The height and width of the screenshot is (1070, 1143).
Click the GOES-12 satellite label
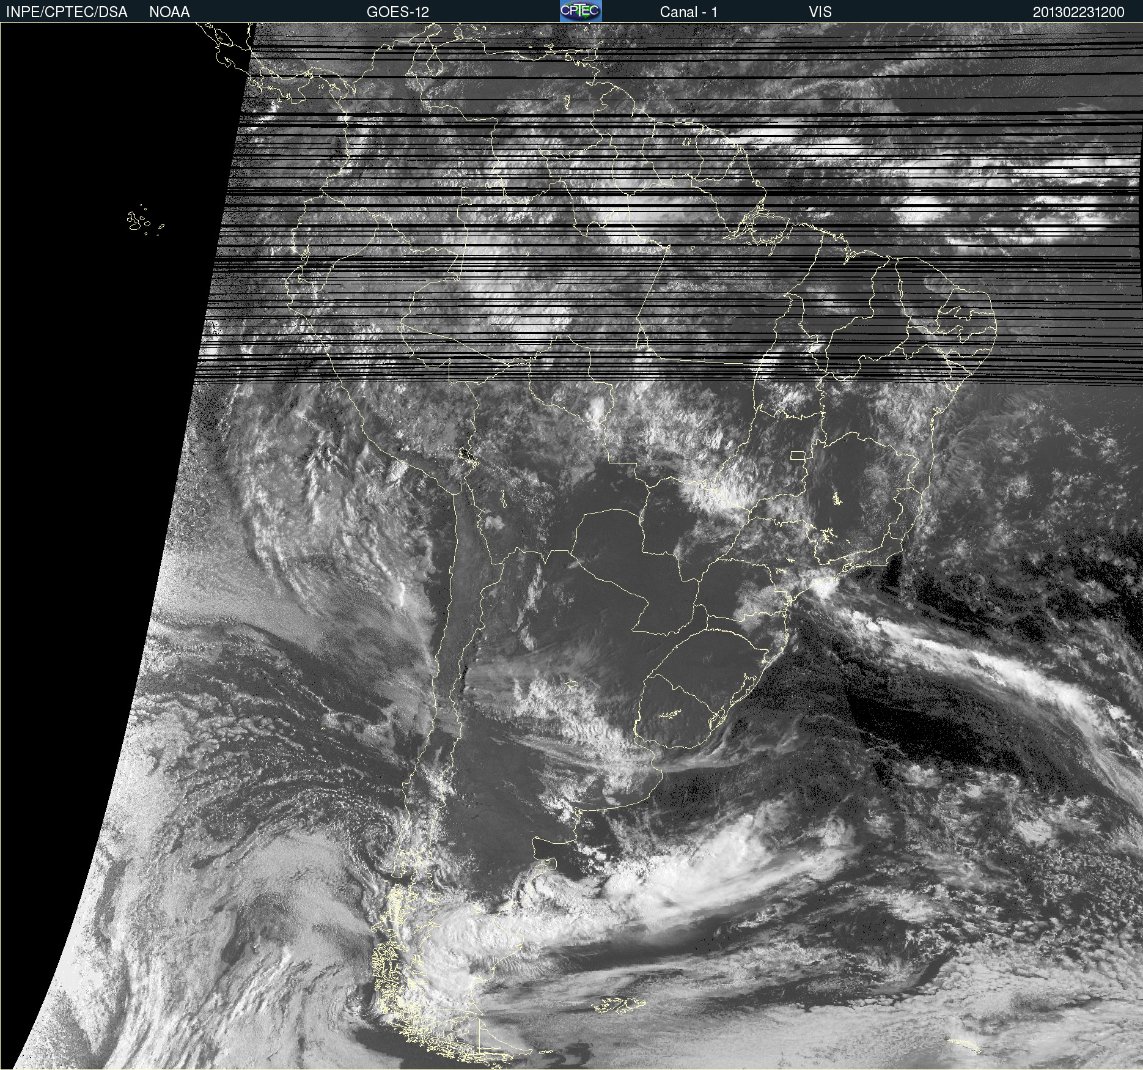coord(398,12)
